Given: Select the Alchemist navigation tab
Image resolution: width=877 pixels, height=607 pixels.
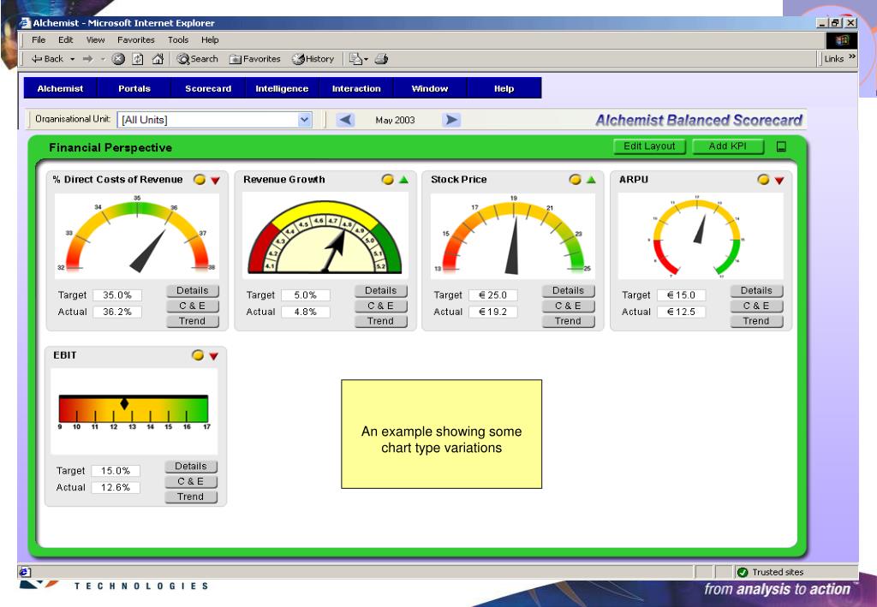Looking at the screenshot, I should pos(61,88).
